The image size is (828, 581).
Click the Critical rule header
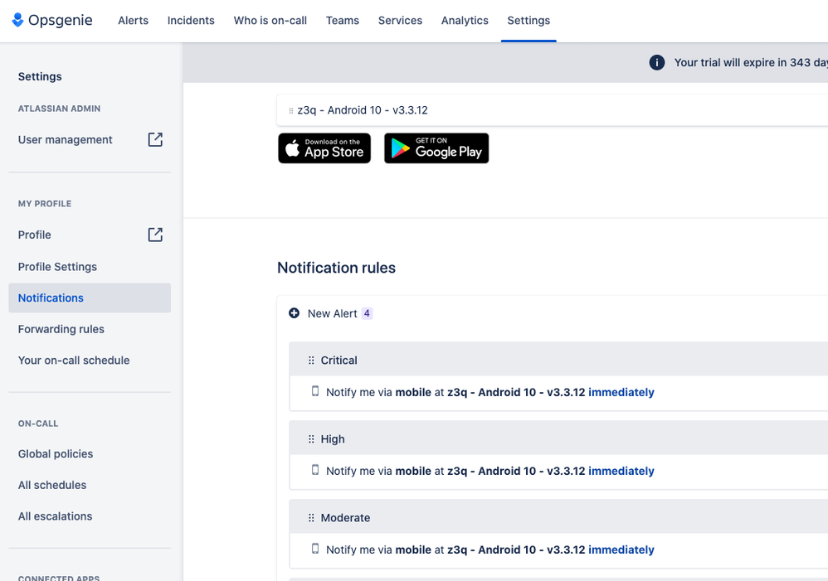click(x=558, y=359)
